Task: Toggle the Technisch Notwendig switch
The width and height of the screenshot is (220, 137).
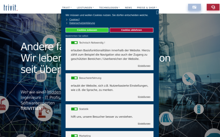Action: coord(74,43)
